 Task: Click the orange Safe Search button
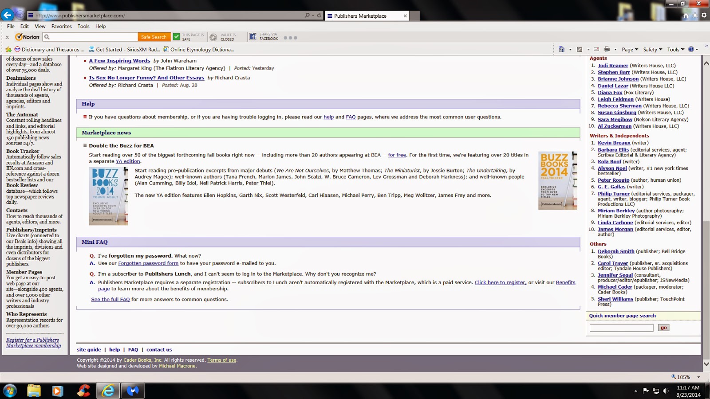coord(154,37)
